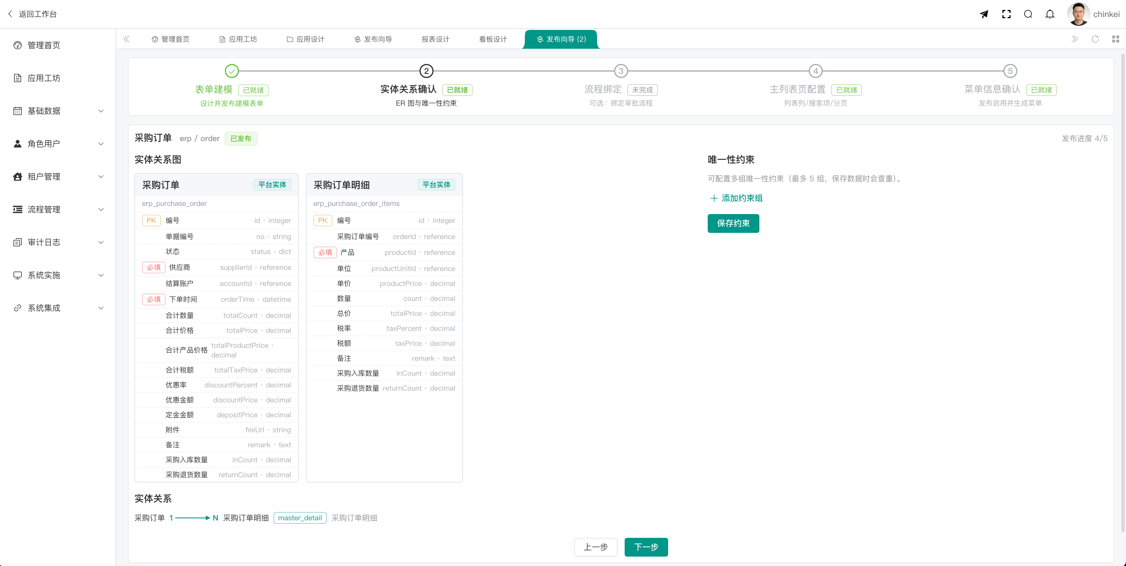Click the chinkei user avatar
Screen dimensions: 1126x566
(x=1078, y=14)
